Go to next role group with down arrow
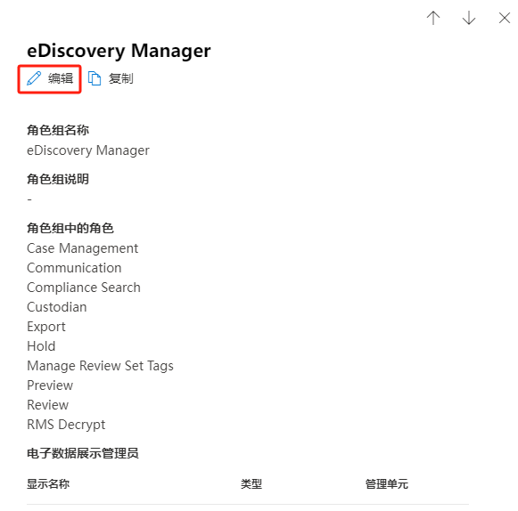518x511 pixels. [469, 18]
